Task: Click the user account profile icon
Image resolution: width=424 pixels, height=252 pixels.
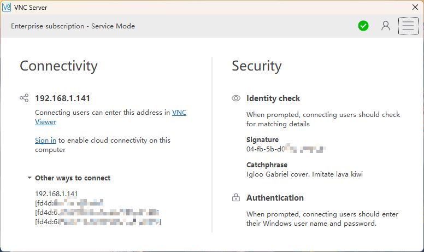Action: pos(386,26)
